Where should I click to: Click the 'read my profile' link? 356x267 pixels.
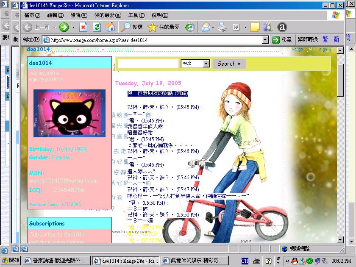[x=44, y=73]
